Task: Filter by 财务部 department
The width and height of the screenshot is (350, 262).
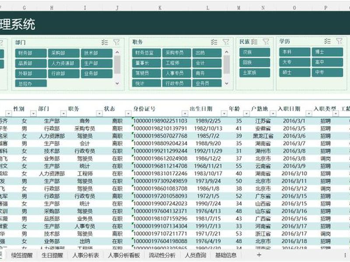Action: pos(31,53)
